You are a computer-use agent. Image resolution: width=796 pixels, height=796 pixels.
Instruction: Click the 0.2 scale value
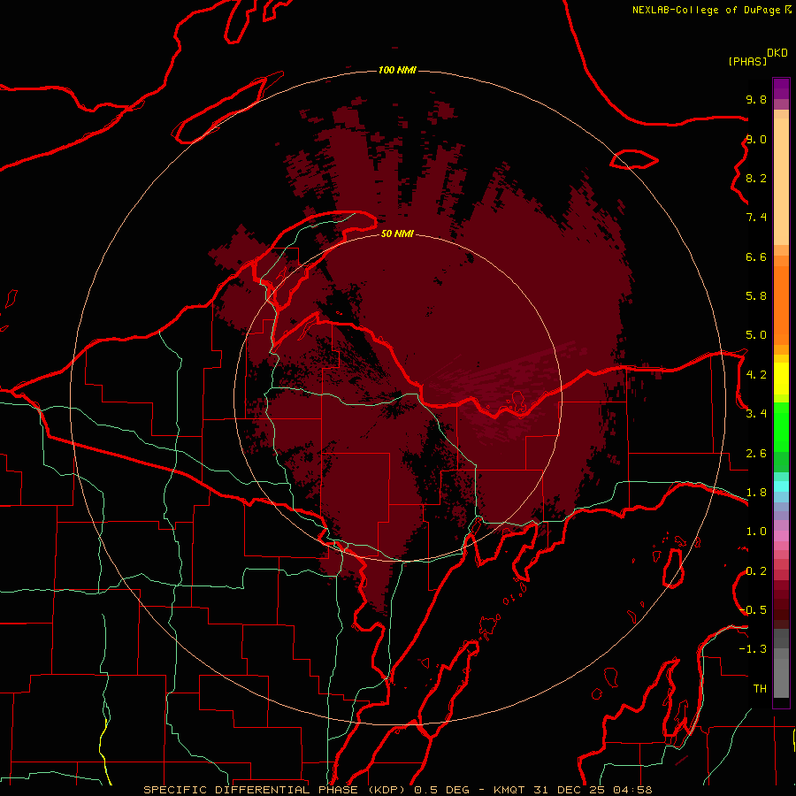[x=756, y=571]
